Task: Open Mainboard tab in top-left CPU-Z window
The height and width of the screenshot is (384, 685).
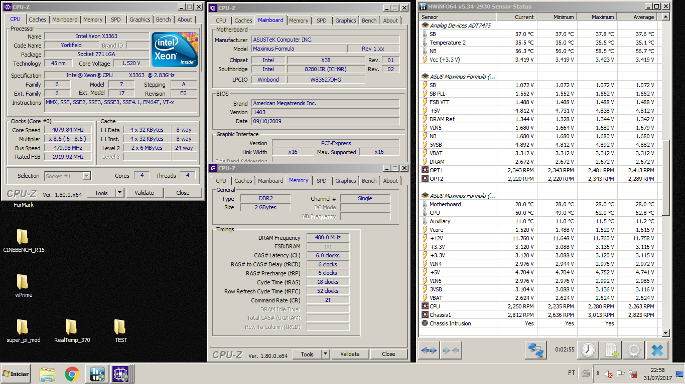Action: (x=65, y=20)
